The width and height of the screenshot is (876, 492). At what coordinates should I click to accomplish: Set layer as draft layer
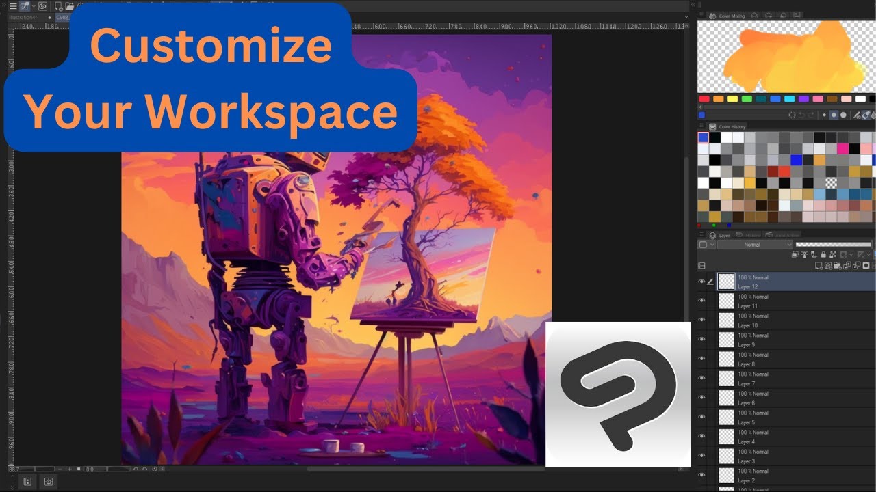(814, 254)
